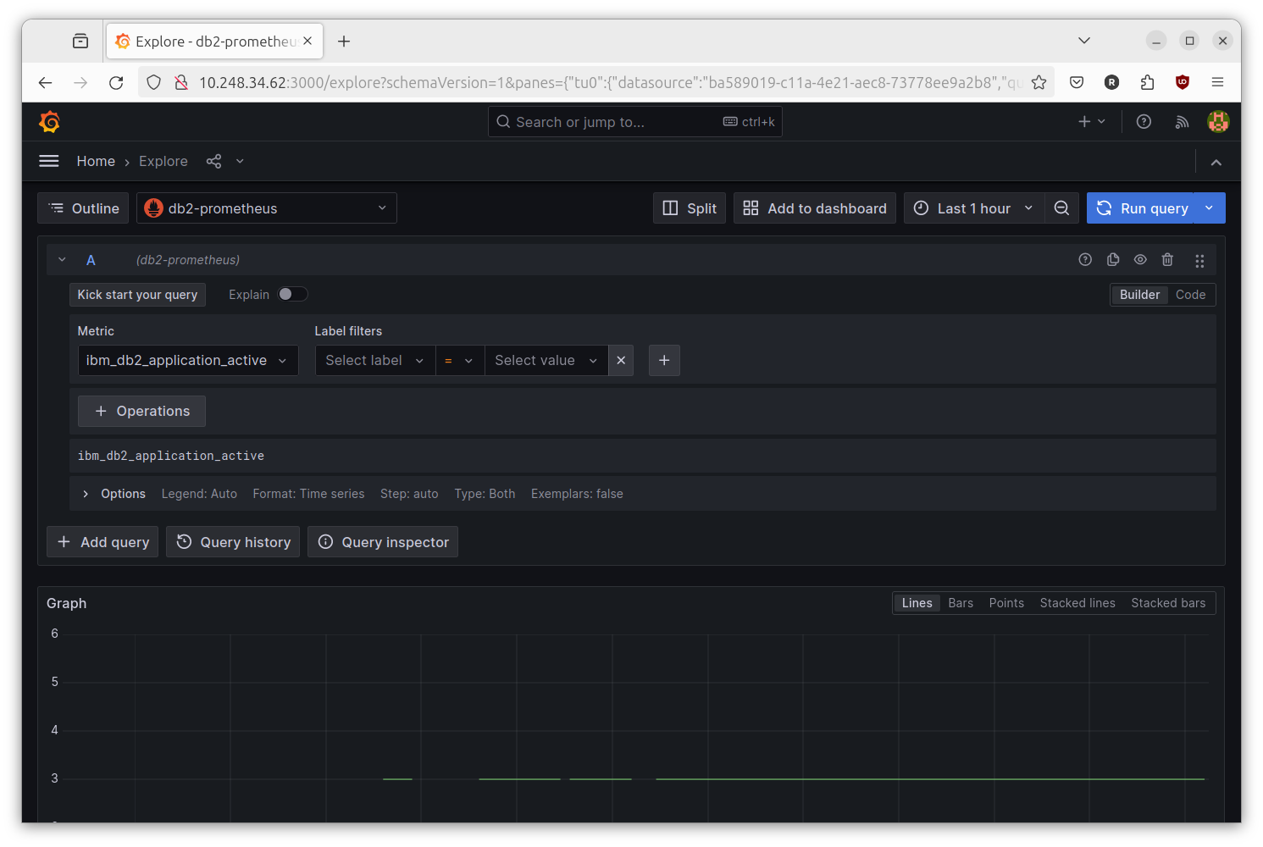The height and width of the screenshot is (847, 1263).
Task: Click Add to dashboard button
Action: (815, 208)
